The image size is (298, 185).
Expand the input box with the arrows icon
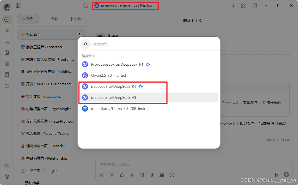click(x=172, y=175)
